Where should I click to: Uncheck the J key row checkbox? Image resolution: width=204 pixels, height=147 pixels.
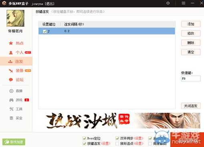pyautogui.click(x=45, y=31)
